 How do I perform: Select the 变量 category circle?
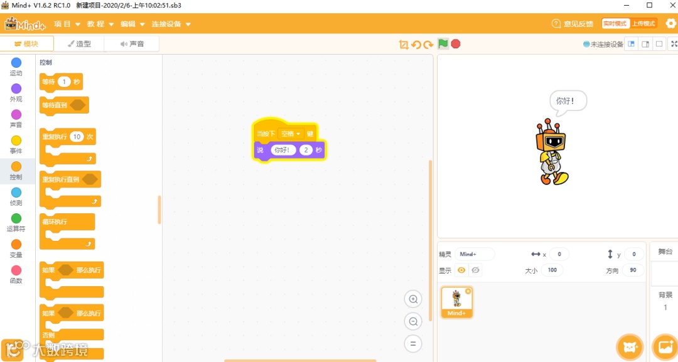pos(16,244)
